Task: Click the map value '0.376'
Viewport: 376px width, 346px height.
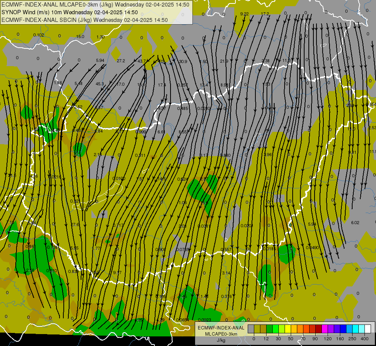Action: 226,296
